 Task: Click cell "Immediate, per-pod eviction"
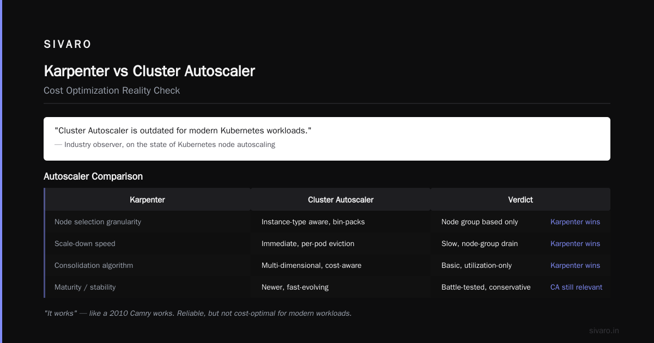click(308, 243)
